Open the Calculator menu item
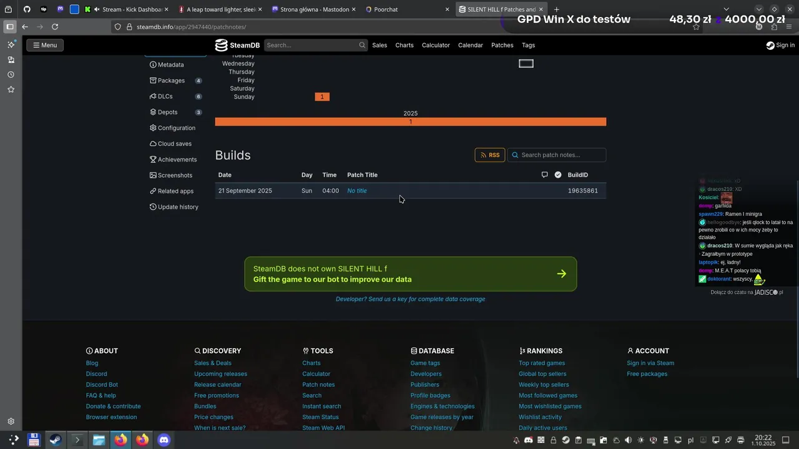The image size is (799, 449). point(436,45)
